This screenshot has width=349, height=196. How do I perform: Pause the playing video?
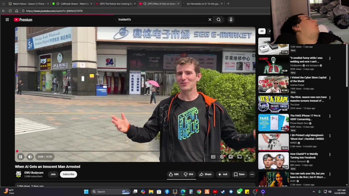point(20,157)
